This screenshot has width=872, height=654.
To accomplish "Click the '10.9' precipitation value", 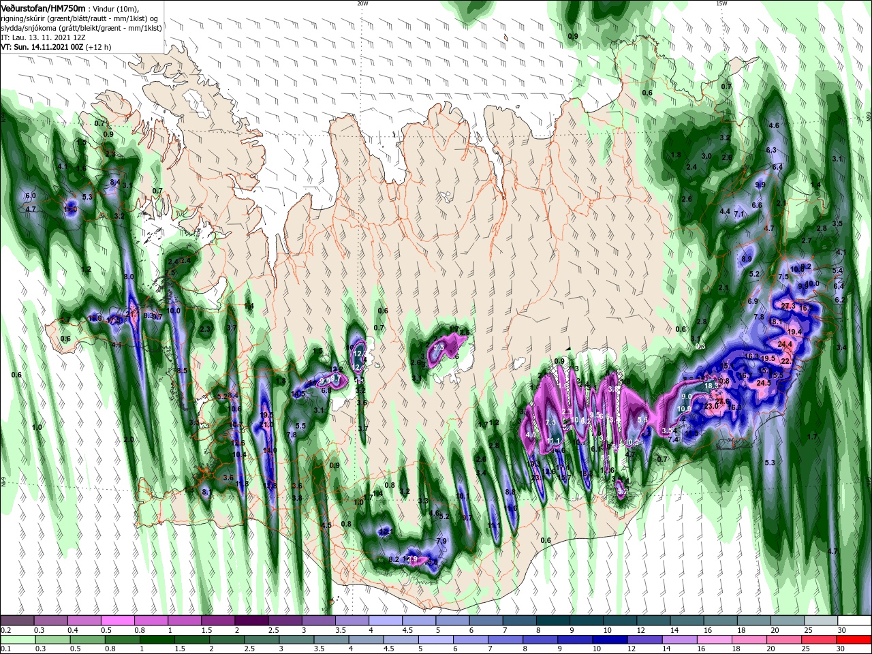I will tap(684, 409).
